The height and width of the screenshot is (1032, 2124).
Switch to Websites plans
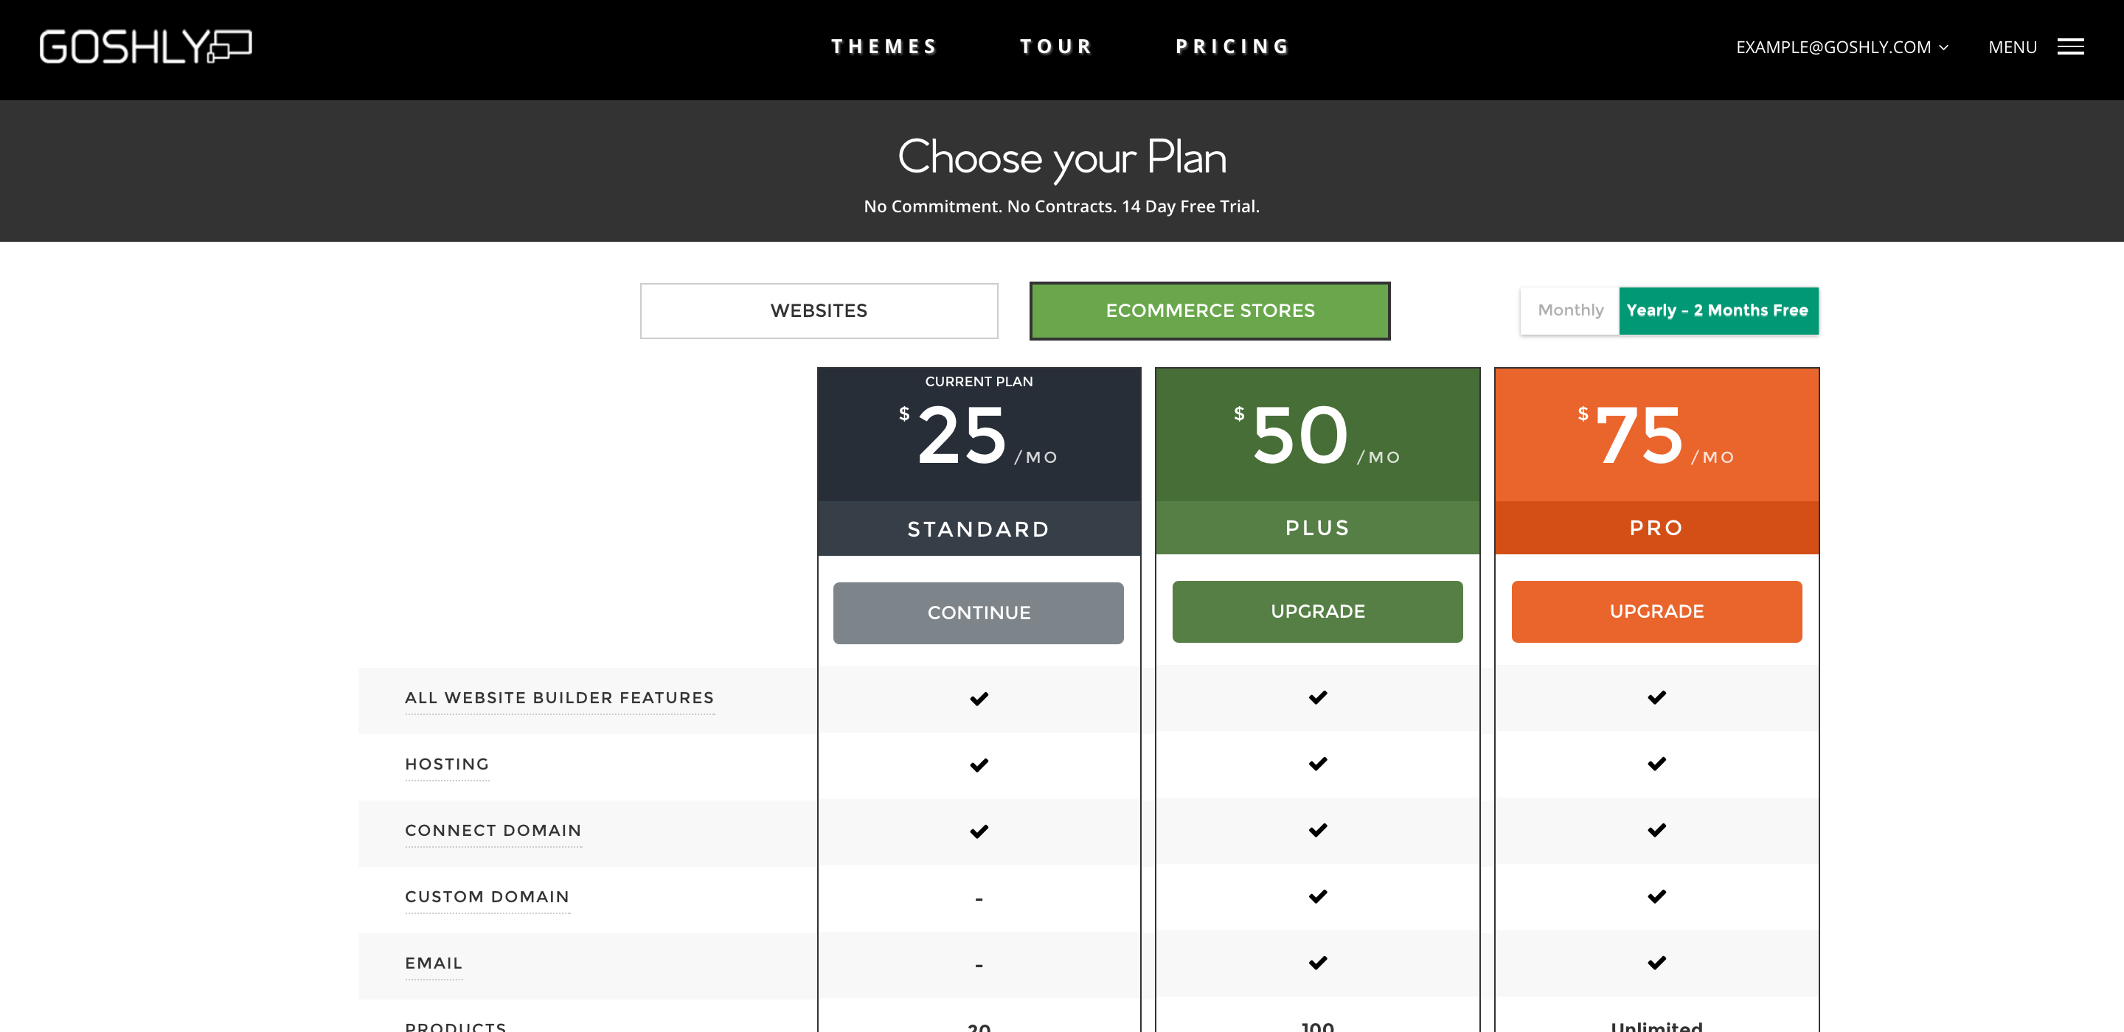[819, 311]
